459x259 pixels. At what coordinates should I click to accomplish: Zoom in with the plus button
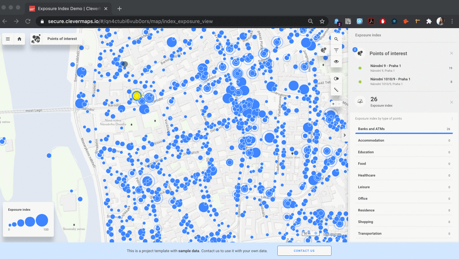[x=333, y=104]
